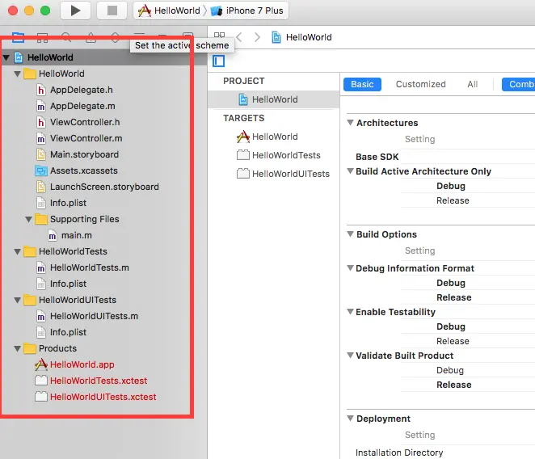Image resolution: width=535 pixels, height=459 pixels.
Task: Show the Project navigator folder icon
Action: pos(18,37)
